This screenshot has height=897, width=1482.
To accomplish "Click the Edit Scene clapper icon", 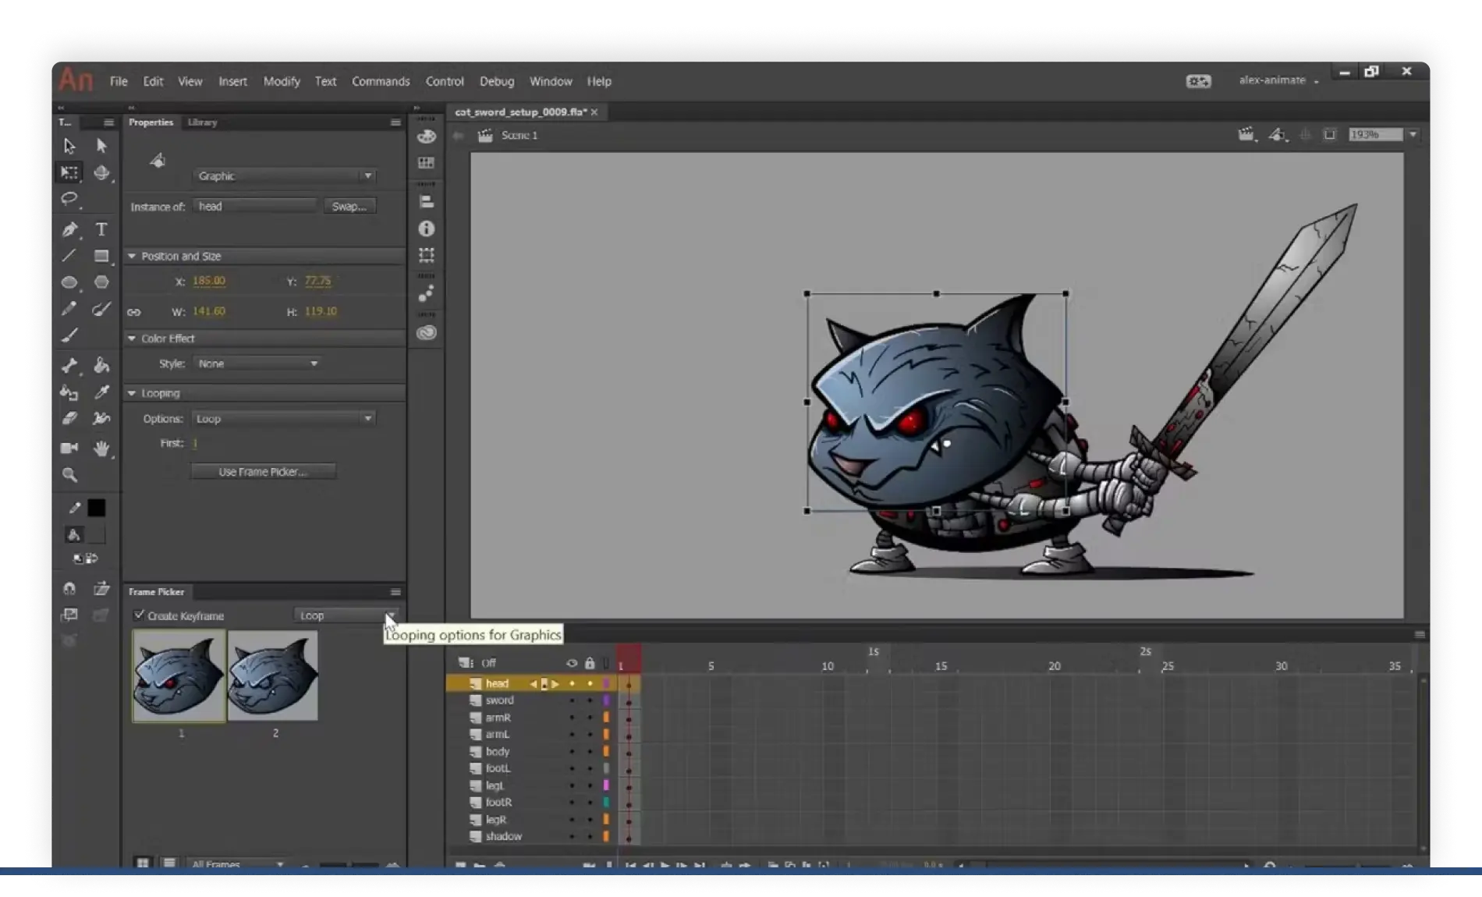I will pos(1246,135).
